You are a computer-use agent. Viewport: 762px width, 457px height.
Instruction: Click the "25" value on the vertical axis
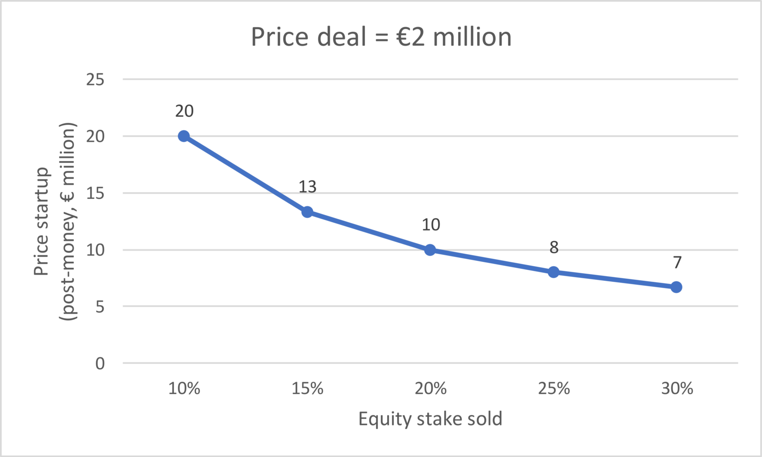(95, 79)
